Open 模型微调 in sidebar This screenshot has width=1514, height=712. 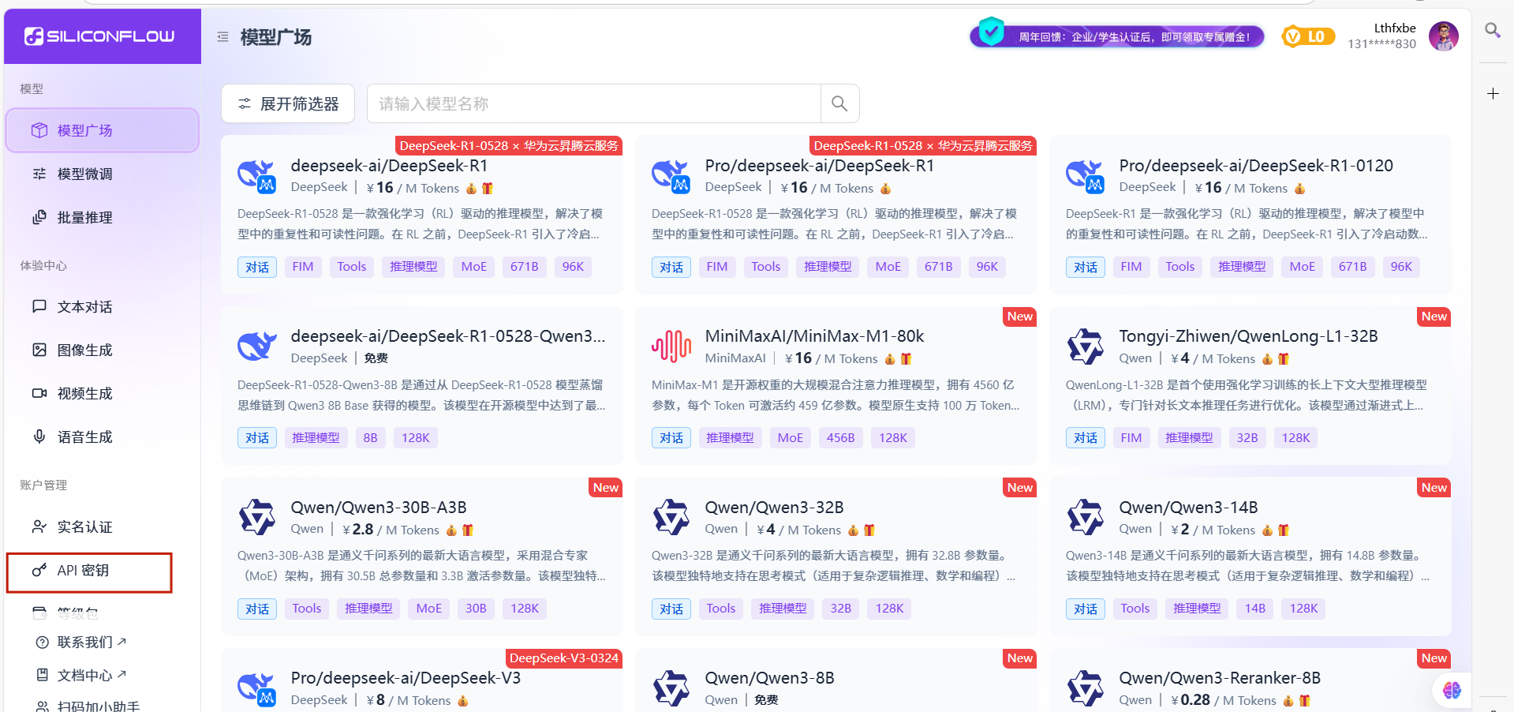(102, 174)
